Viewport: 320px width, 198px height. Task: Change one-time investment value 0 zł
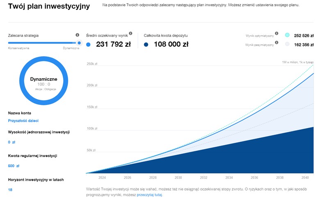[11, 142]
